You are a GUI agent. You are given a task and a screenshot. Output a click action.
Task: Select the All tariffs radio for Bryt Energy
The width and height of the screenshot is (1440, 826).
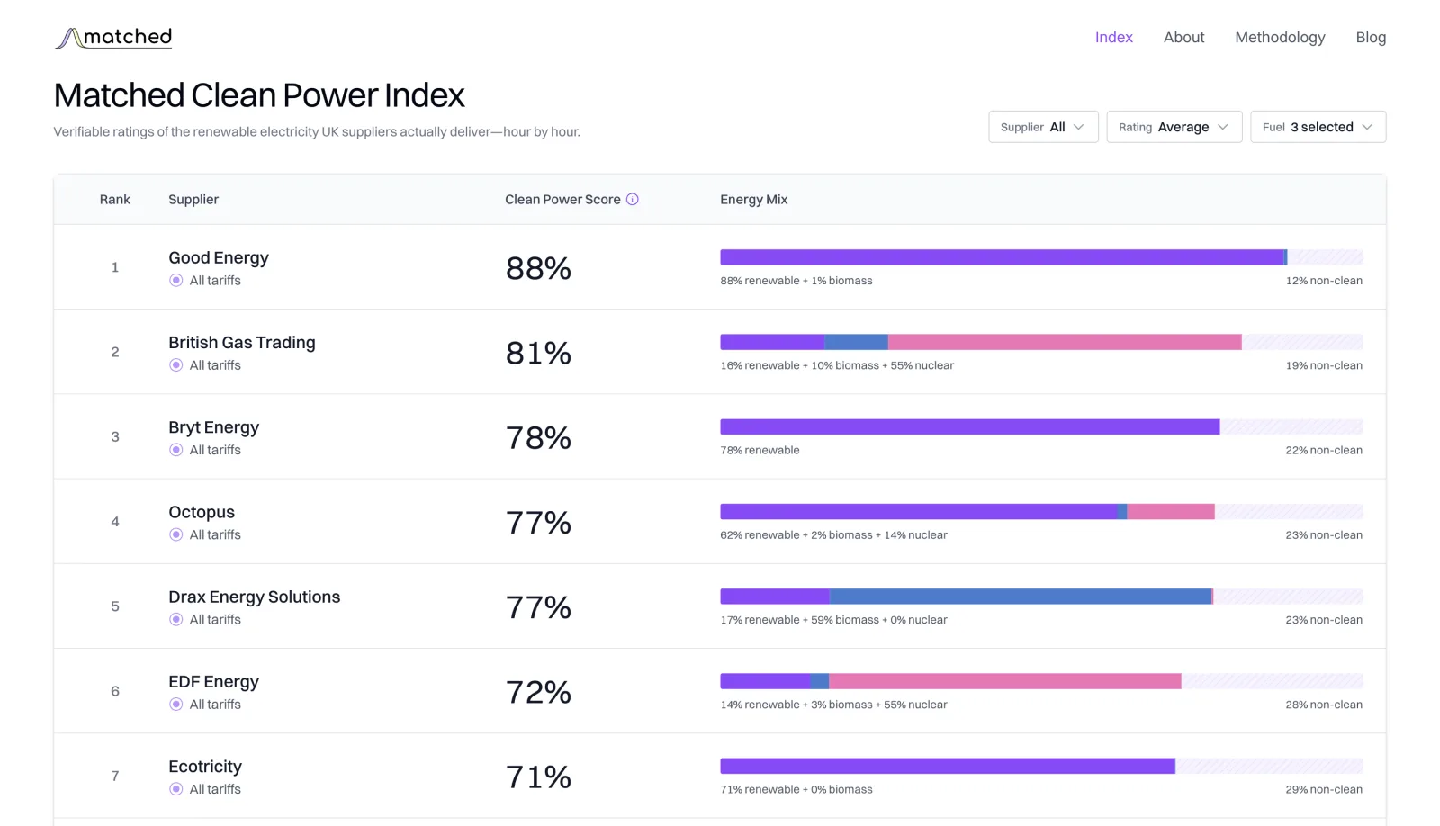coord(176,450)
